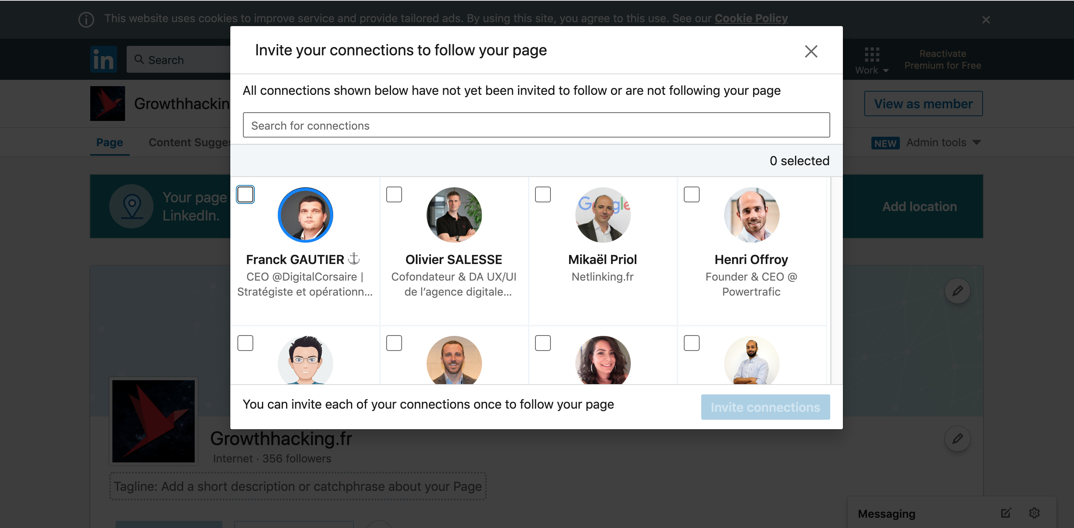Open Messaging settings gear icon

(x=1034, y=513)
